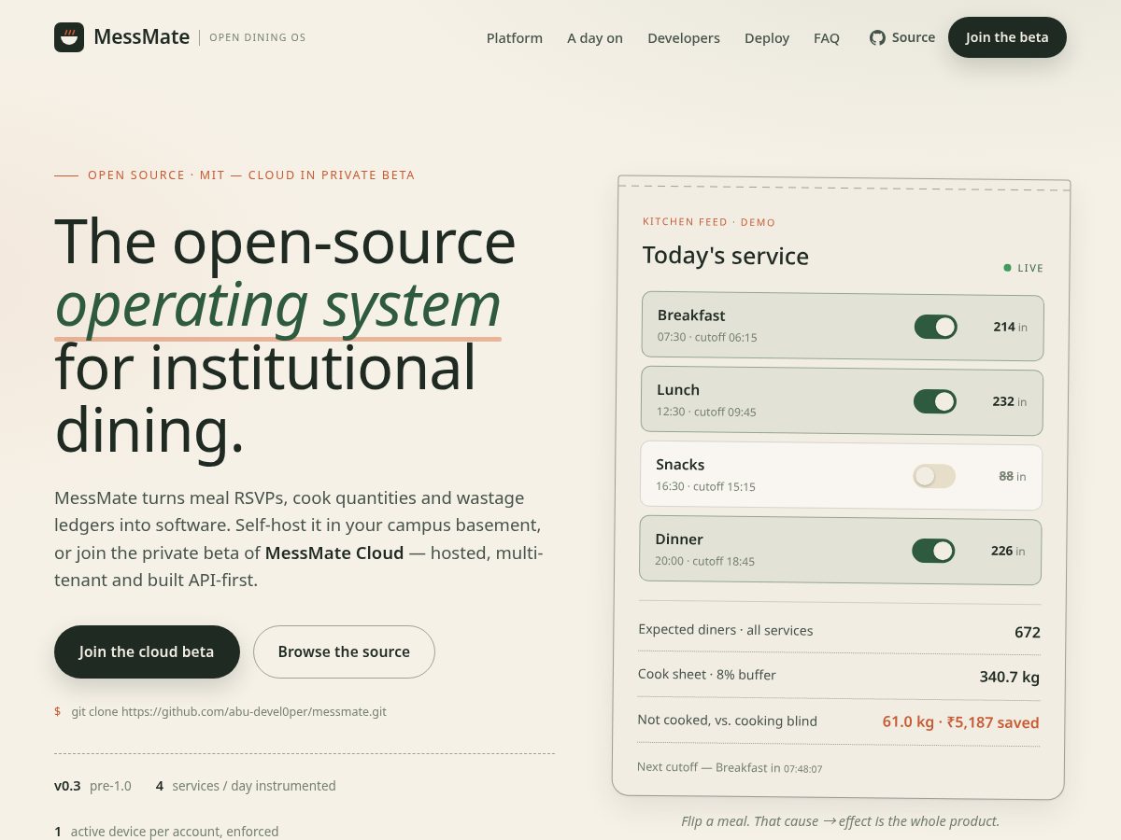
Task: Click the Browse the source button
Action: (x=344, y=651)
